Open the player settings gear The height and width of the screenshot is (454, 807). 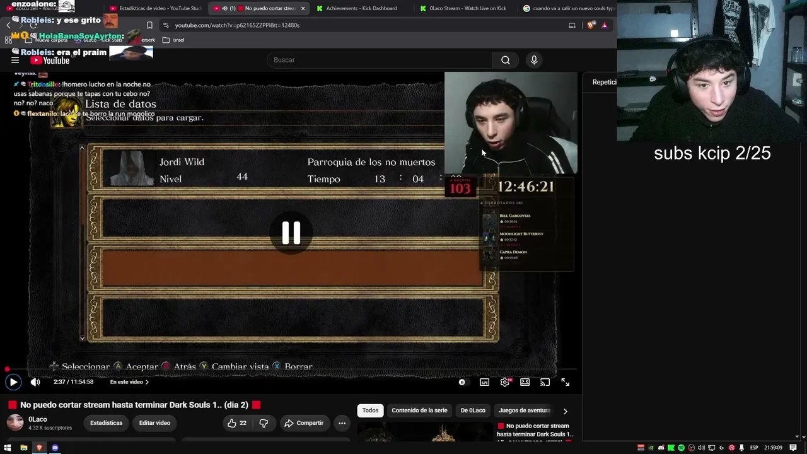pos(504,382)
